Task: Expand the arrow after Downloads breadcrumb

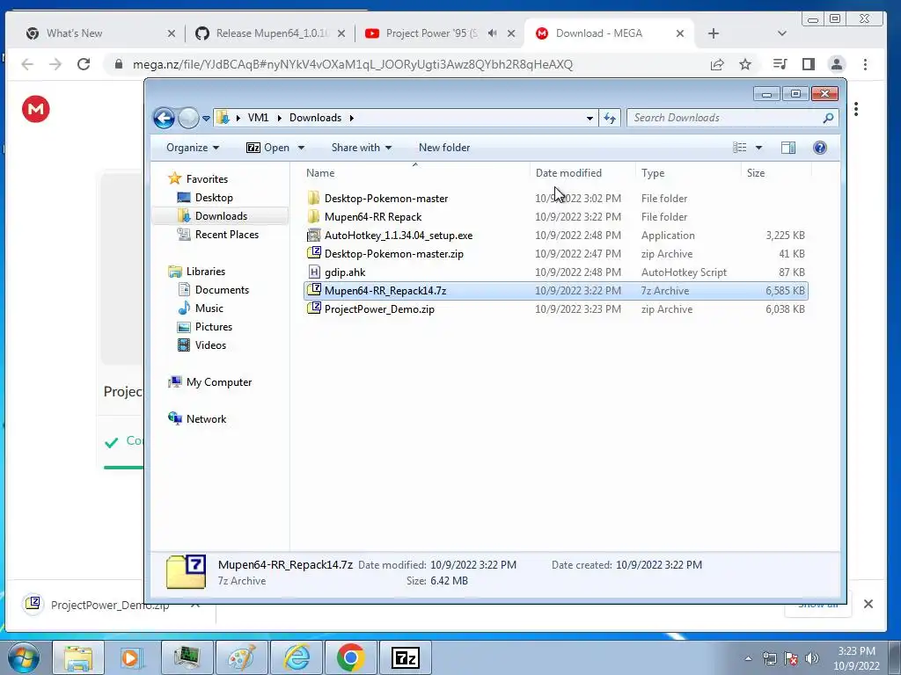Action: tap(351, 119)
